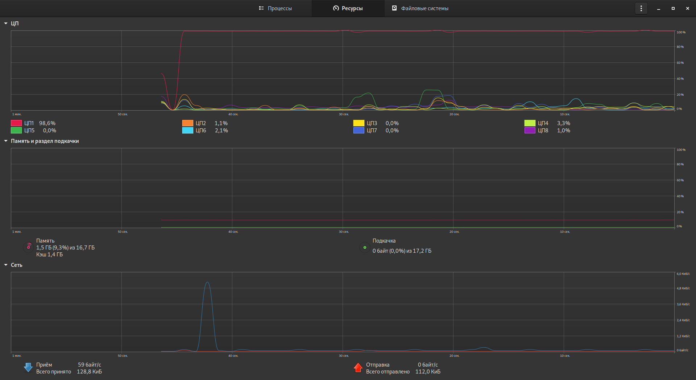Collapse the Память и раздел подкачки section

click(x=6, y=141)
